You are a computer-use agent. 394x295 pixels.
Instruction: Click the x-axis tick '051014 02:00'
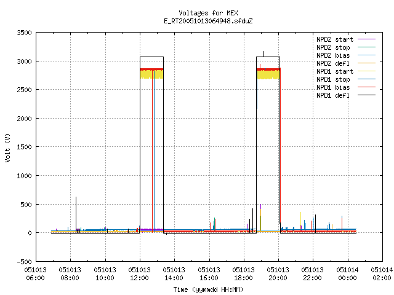(382, 273)
